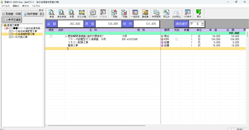Screen dimensions: 249x130
Task: Collapse the 直接工事費 tree node
Action: click(x=3, y=26)
